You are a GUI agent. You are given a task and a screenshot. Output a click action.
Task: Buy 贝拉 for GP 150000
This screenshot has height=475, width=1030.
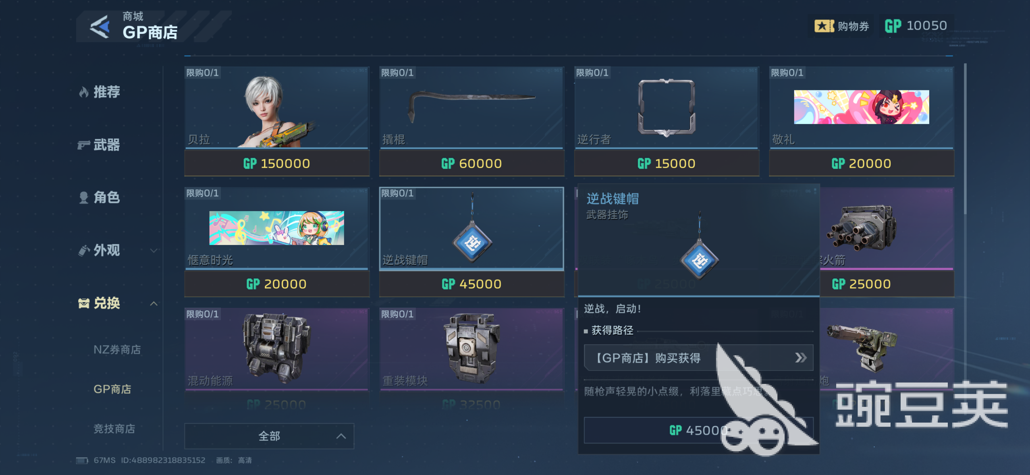277,164
